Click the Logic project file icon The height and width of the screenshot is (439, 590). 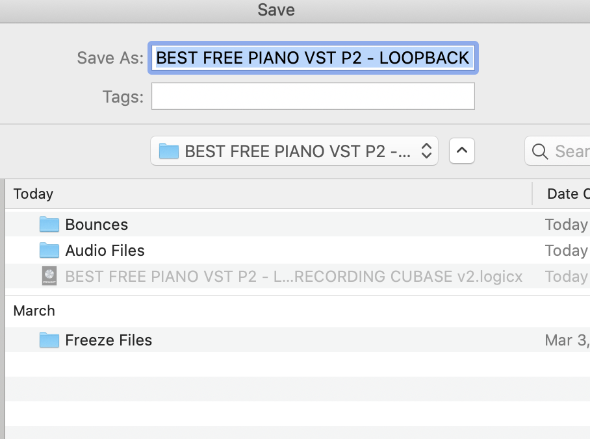pyautogui.click(x=49, y=276)
